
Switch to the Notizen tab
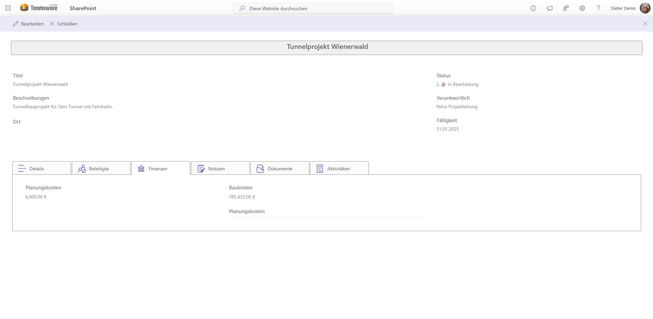click(x=220, y=168)
